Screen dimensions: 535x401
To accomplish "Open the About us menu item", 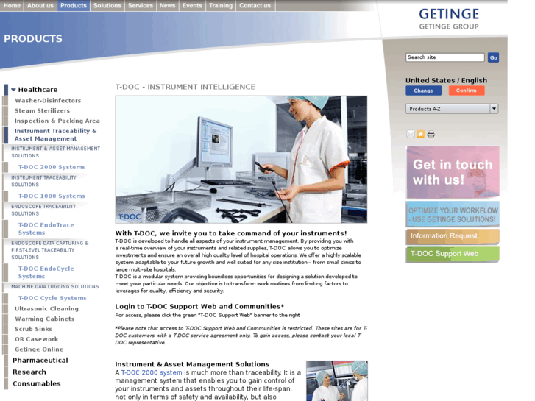I will [x=40, y=5].
